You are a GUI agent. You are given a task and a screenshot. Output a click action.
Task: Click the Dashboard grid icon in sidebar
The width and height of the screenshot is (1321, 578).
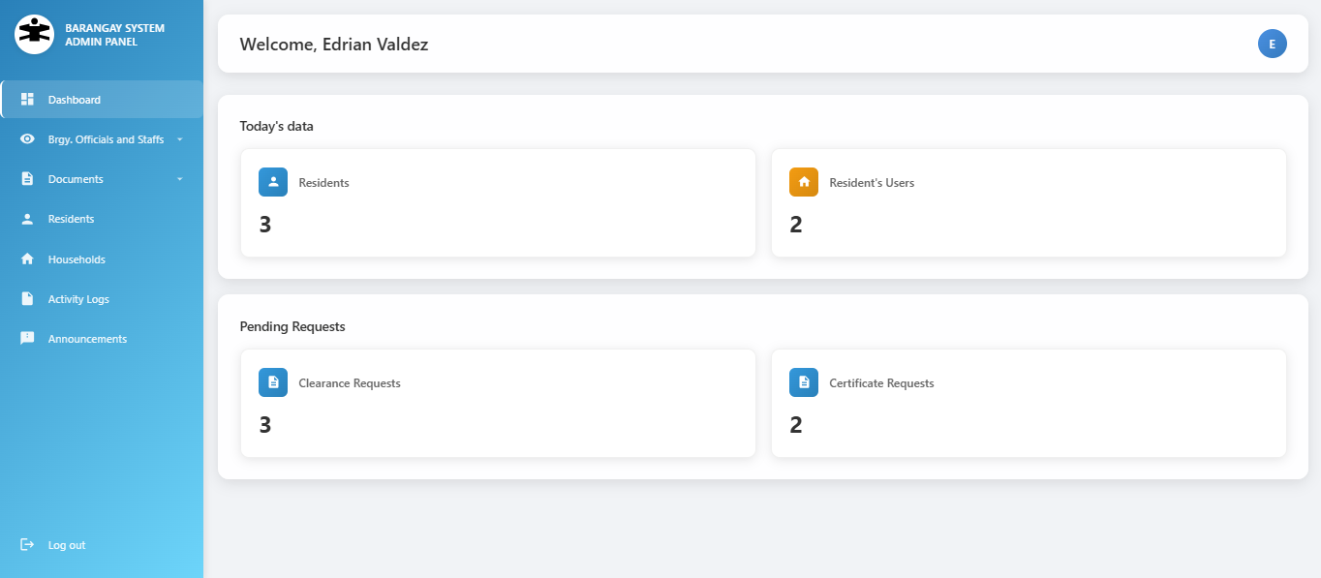[x=27, y=100]
